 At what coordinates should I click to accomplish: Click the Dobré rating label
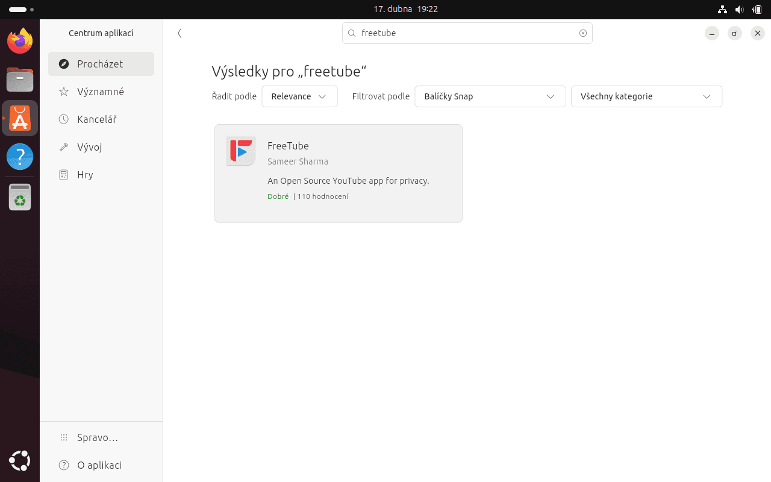pyautogui.click(x=278, y=196)
